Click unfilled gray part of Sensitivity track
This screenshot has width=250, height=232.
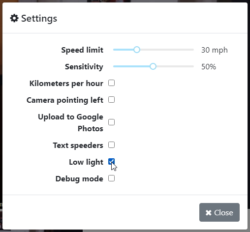click(x=175, y=66)
